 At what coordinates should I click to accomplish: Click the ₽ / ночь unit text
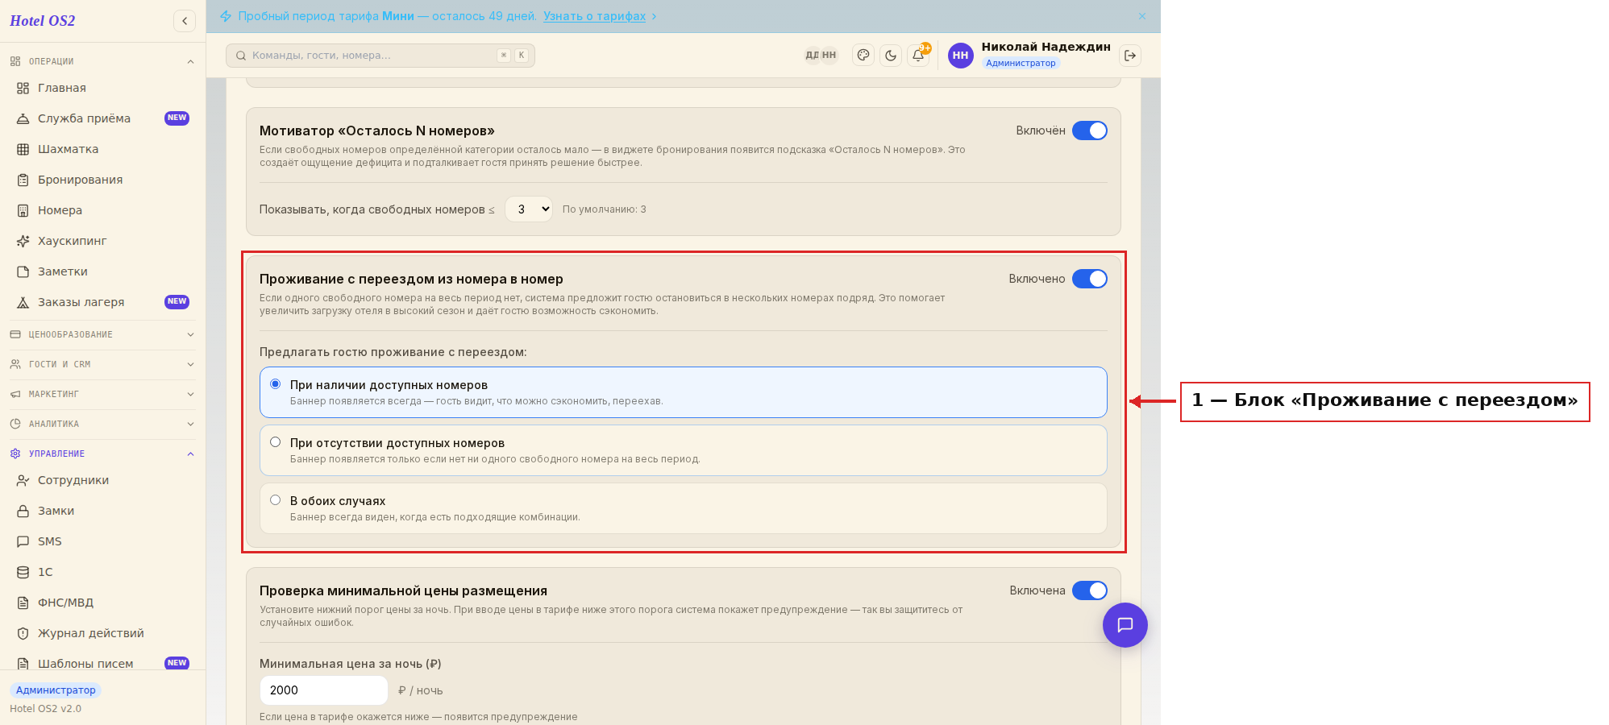pyautogui.click(x=421, y=691)
